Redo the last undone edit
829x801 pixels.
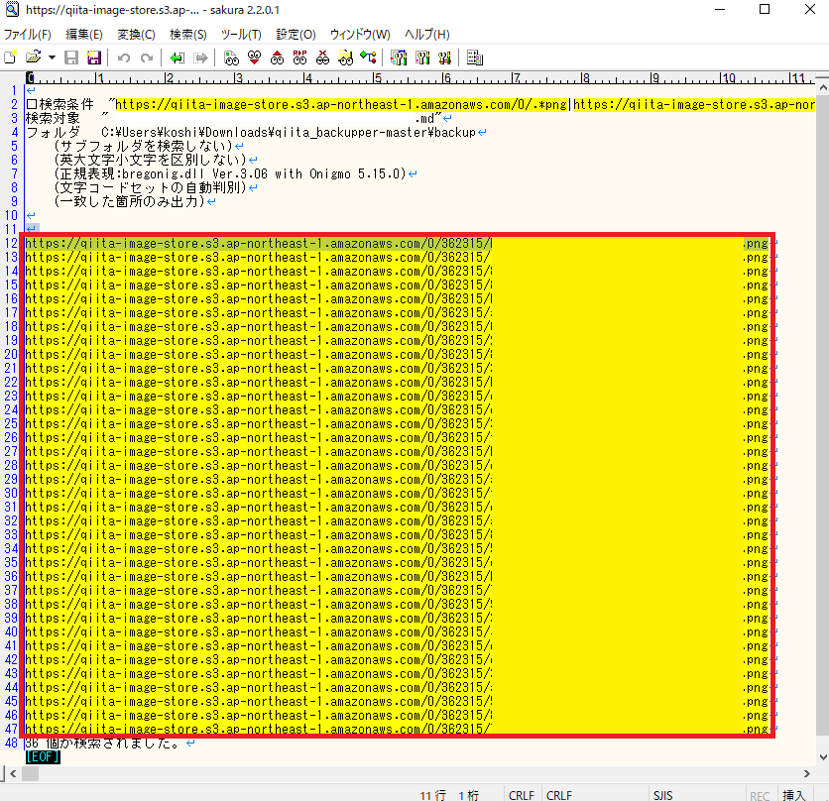pyautogui.click(x=147, y=57)
